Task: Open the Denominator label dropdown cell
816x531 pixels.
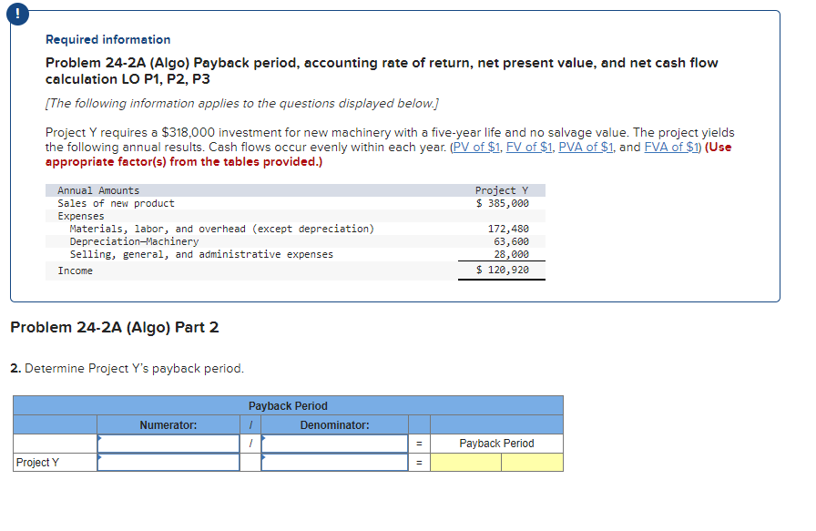Action: [x=333, y=443]
